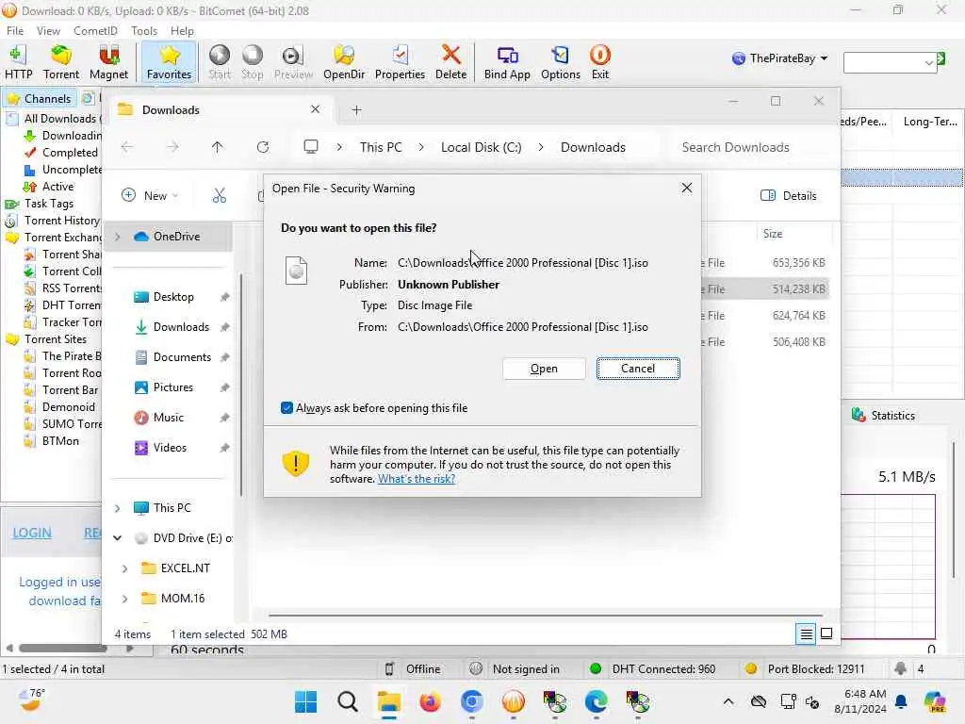The height and width of the screenshot is (724, 965).
Task: Open the CometID menu
Action: pyautogui.click(x=95, y=31)
